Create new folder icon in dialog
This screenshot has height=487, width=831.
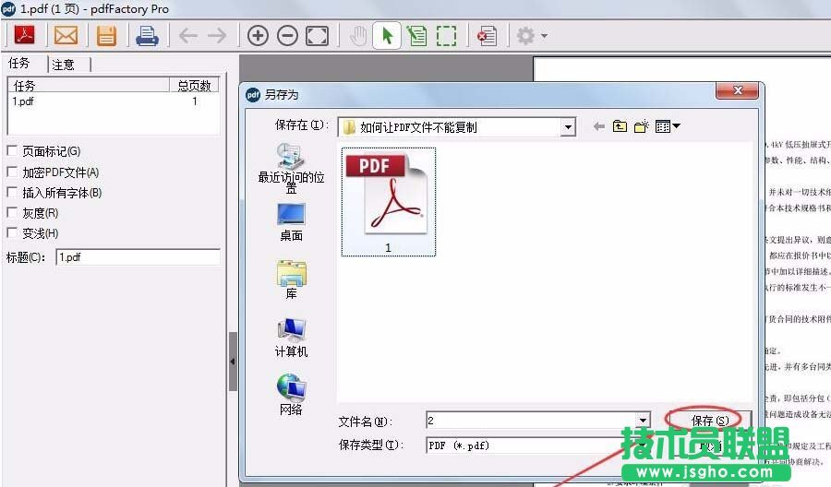tap(642, 126)
